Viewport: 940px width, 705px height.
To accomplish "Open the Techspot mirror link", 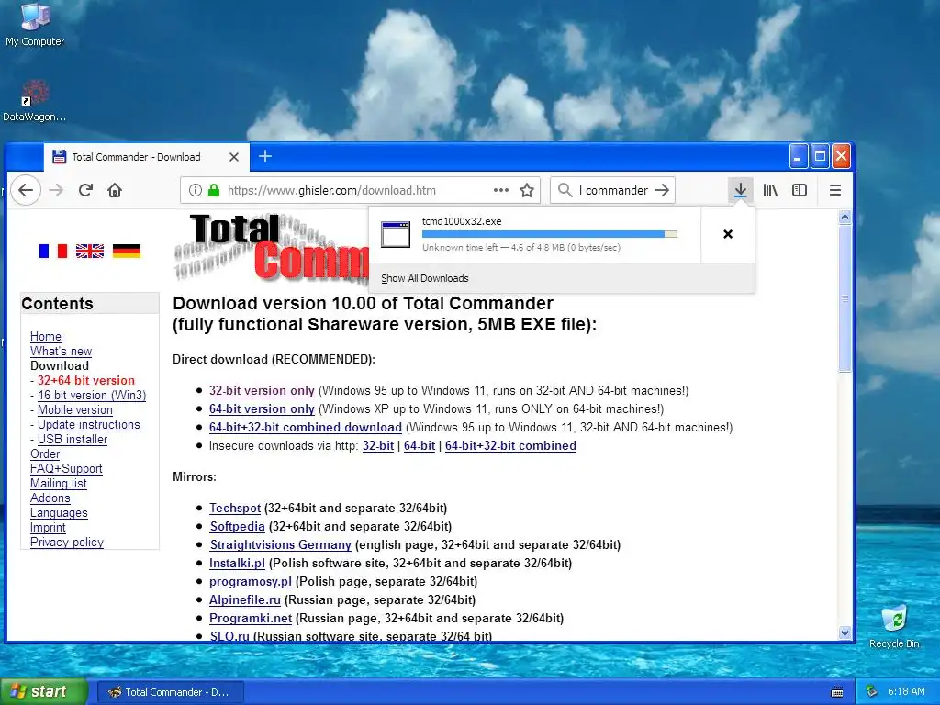I will click(235, 509).
